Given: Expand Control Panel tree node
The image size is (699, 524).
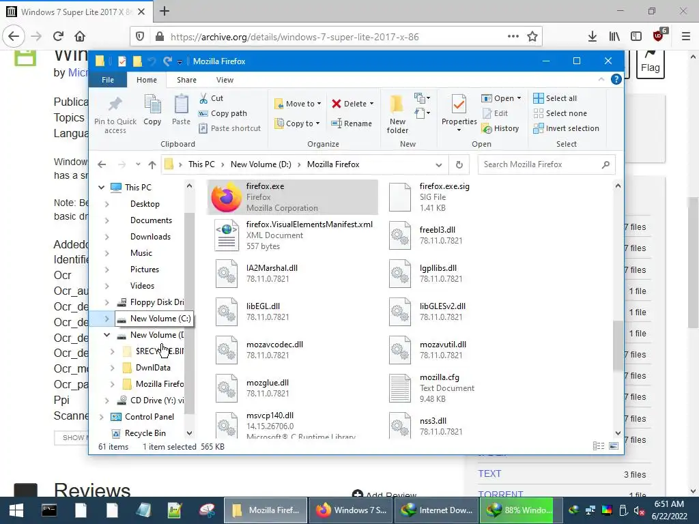Looking at the screenshot, I should point(101,417).
